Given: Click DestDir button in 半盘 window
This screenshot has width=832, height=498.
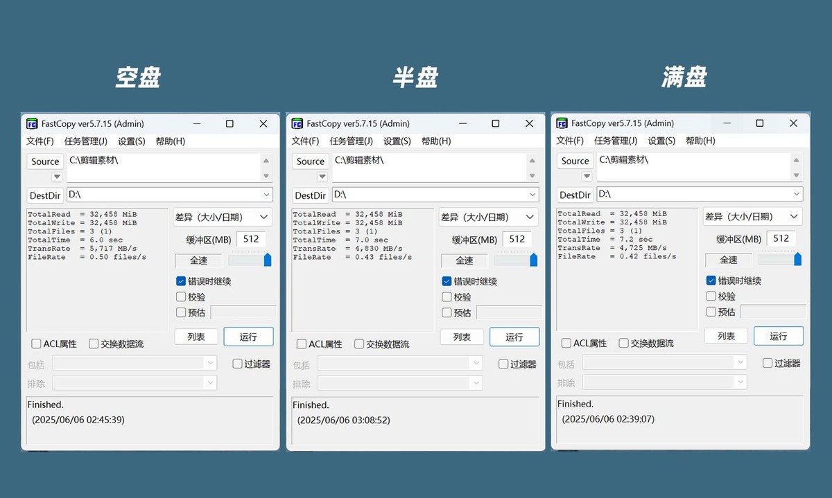Looking at the screenshot, I should pos(310,195).
